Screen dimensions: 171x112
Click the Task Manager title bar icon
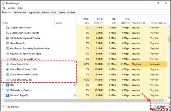click(x=3, y=3)
